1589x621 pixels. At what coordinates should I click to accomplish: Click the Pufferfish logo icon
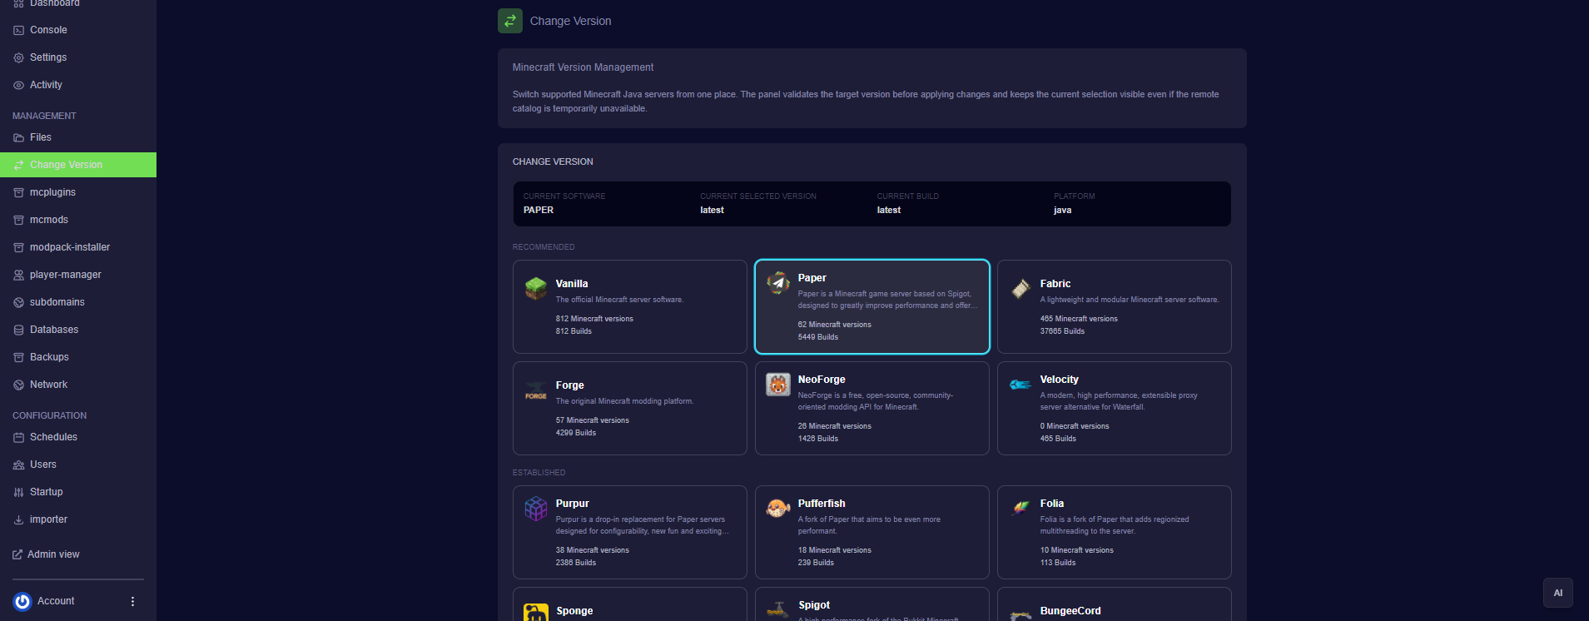tap(778, 509)
